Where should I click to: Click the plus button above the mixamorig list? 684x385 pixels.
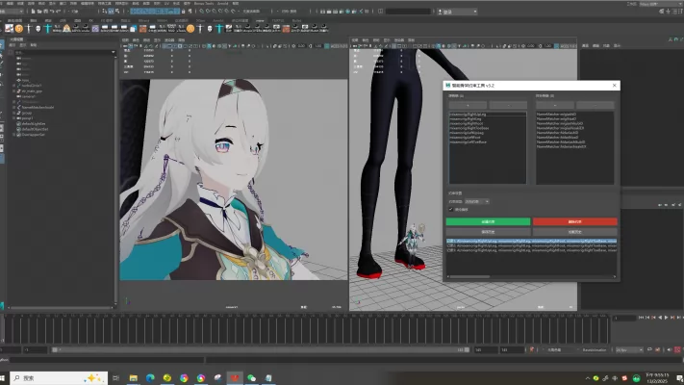468,105
